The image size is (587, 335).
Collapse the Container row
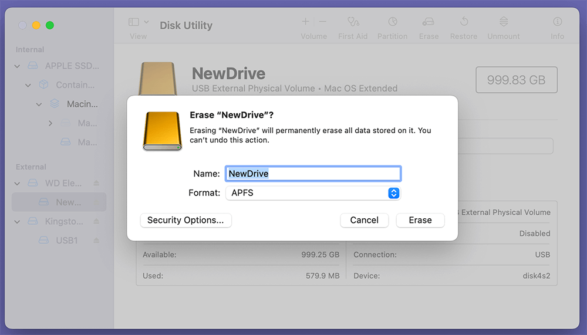coord(28,85)
